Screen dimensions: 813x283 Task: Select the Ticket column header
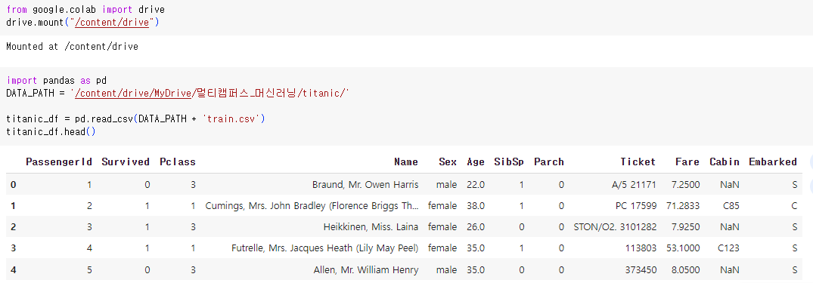[638, 162]
